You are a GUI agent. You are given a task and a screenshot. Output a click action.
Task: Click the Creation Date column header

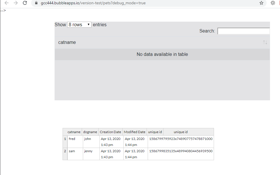tap(110, 132)
